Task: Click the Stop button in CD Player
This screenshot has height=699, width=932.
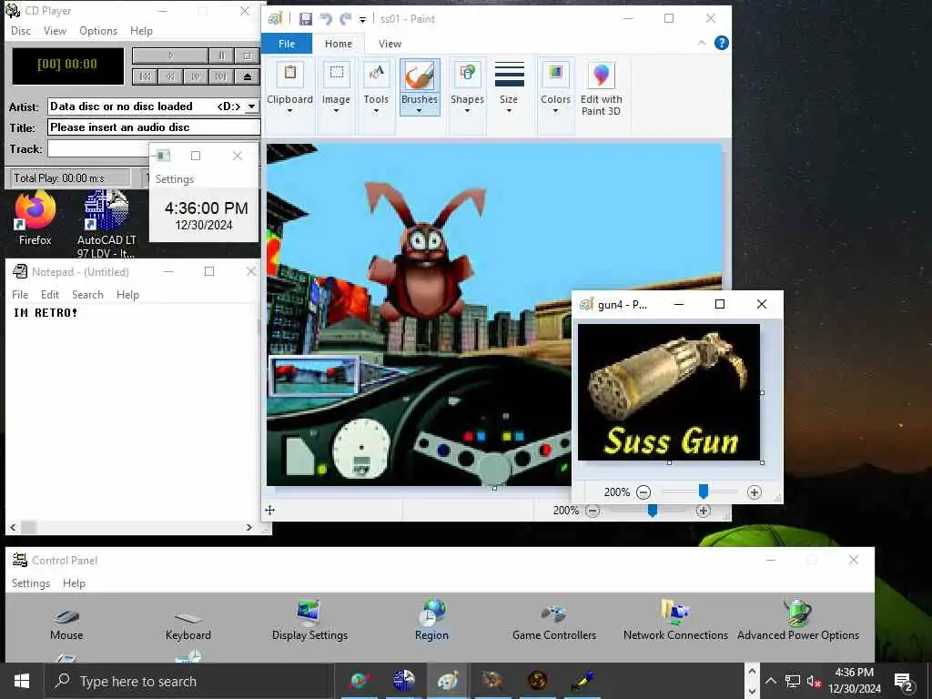Action: pyautogui.click(x=248, y=56)
